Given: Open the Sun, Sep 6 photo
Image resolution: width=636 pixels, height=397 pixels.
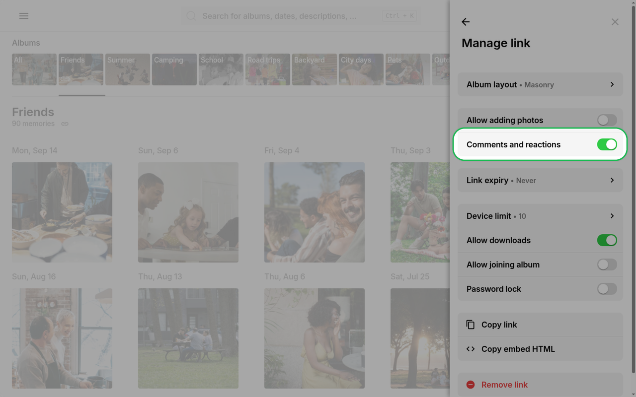Looking at the screenshot, I should [x=188, y=212].
